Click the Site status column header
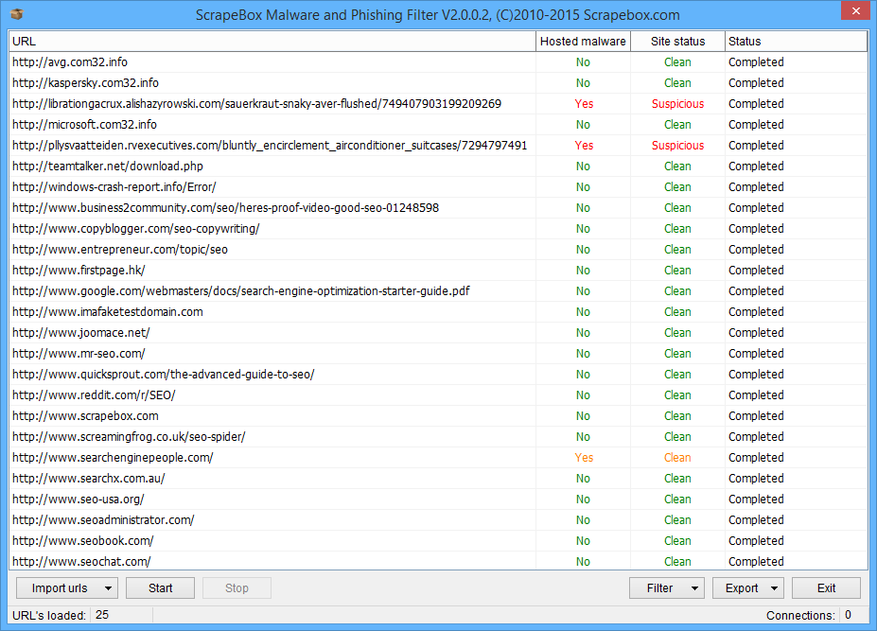The height and width of the screenshot is (631, 877). (677, 42)
